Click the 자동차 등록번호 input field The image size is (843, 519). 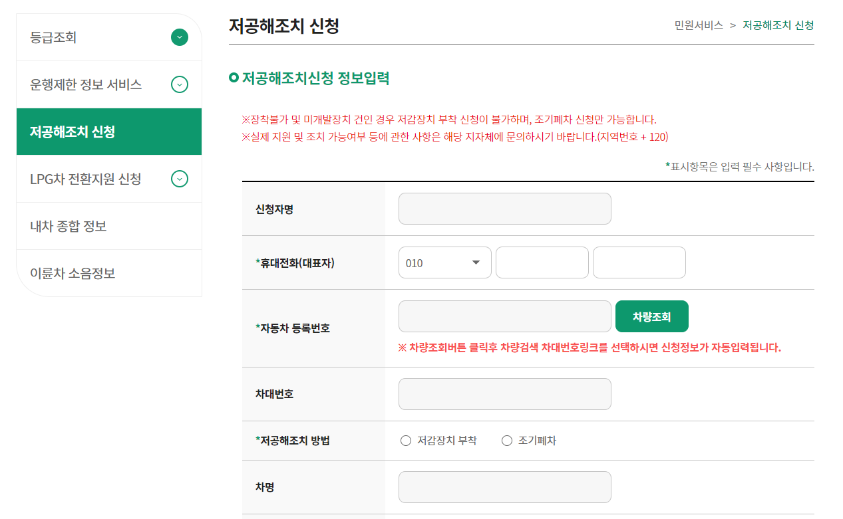click(504, 316)
